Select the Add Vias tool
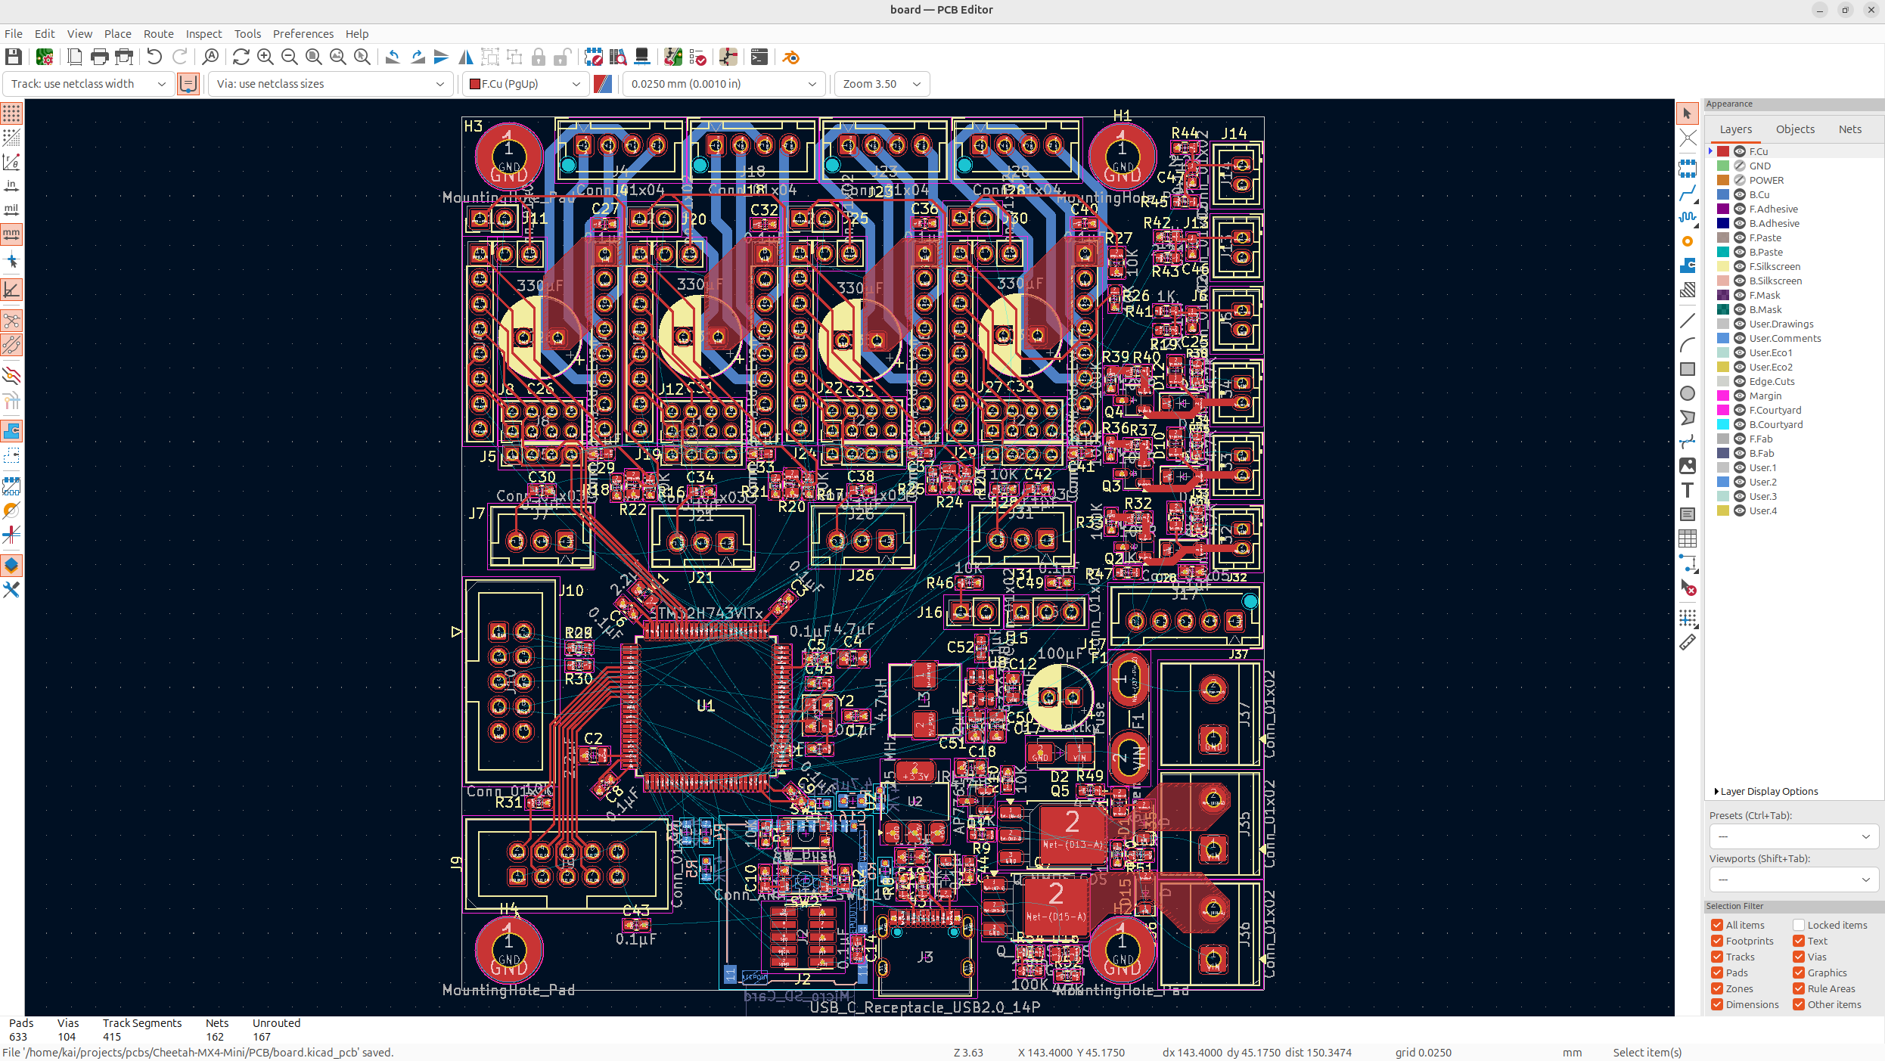1885x1061 pixels. point(1688,241)
